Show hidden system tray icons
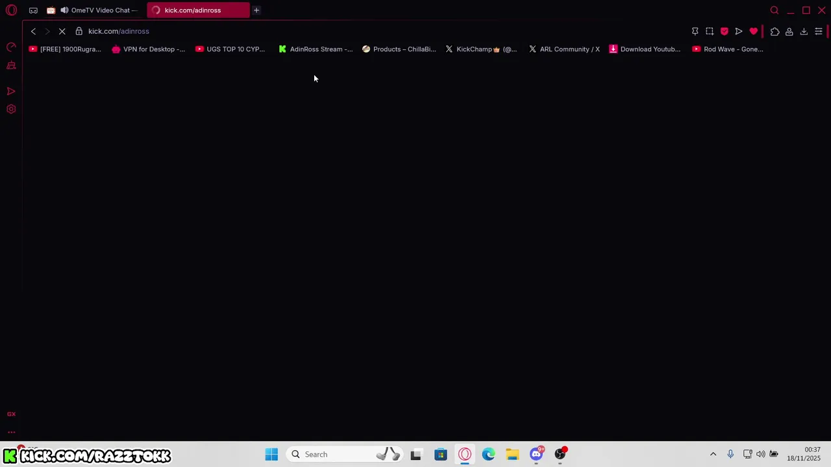831x467 pixels. (x=713, y=454)
